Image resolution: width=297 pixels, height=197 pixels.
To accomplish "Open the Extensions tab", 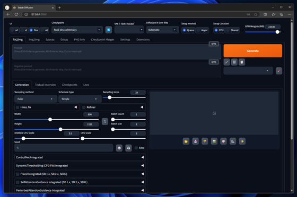I will [x=143, y=40].
